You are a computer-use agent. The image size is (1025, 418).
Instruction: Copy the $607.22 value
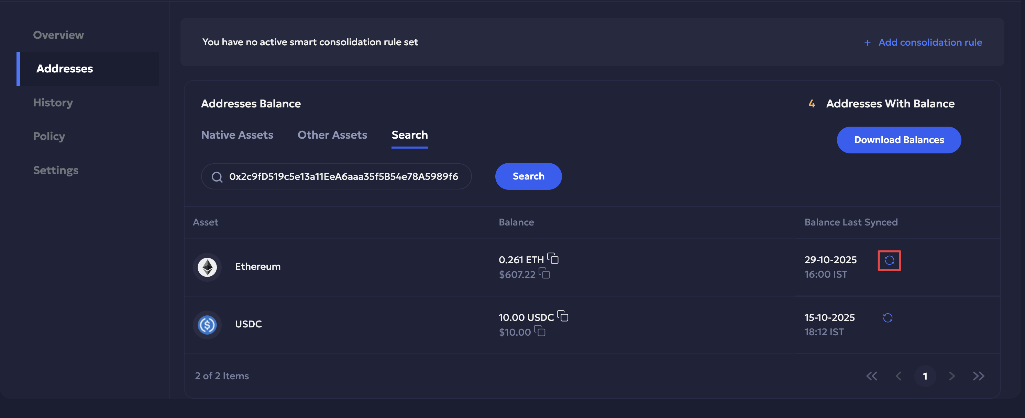click(544, 274)
